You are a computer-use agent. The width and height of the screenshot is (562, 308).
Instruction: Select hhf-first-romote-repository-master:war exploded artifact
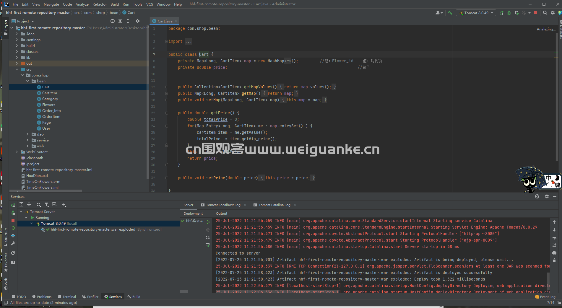(93, 229)
